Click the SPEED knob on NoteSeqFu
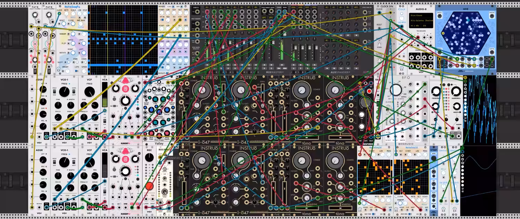This screenshot has height=219, width=520. (84, 71)
